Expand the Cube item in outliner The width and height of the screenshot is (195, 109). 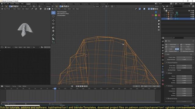(166, 15)
